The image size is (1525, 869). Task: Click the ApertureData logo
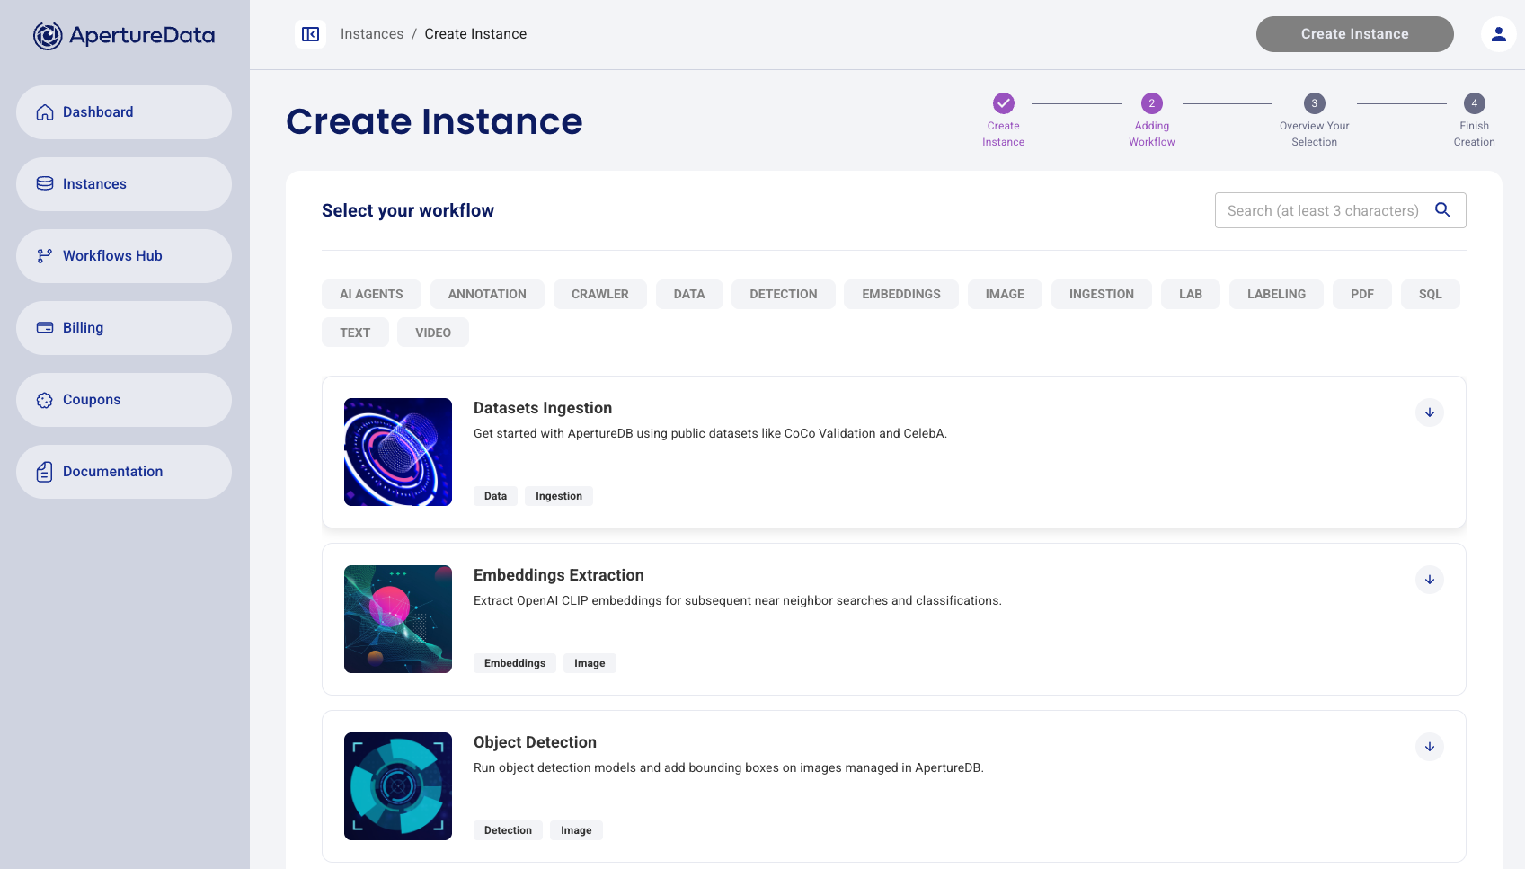tap(124, 35)
